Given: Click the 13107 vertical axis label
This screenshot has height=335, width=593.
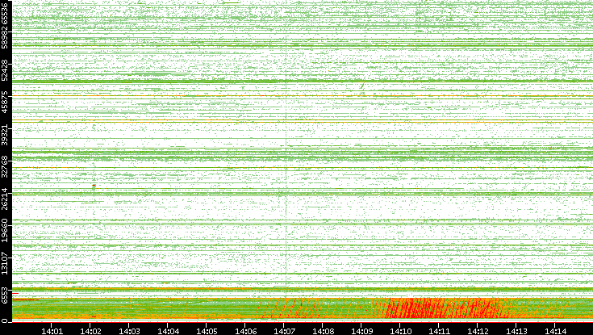Looking at the screenshot, I should [6, 261].
